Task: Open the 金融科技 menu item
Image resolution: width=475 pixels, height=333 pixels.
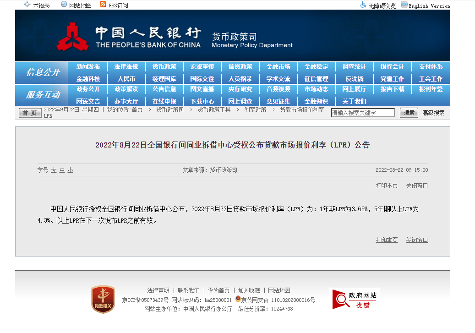Action: coord(88,79)
